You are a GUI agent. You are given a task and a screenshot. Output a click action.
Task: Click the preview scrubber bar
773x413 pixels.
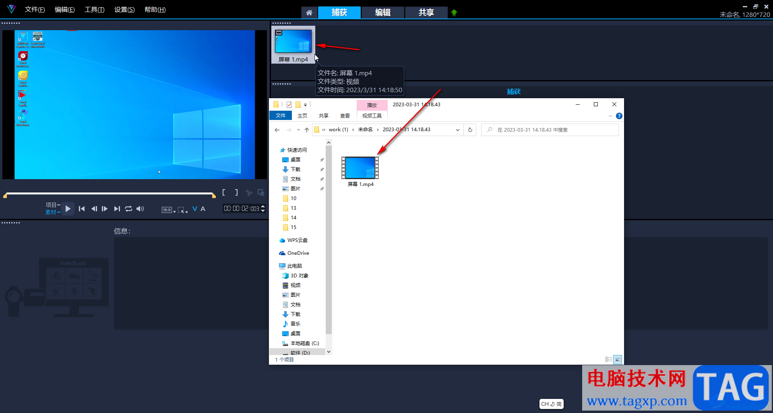pos(110,194)
